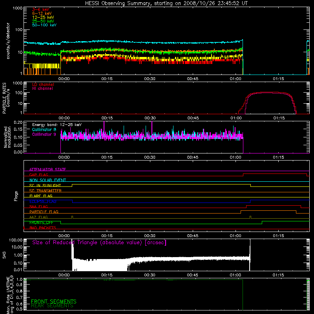Click the 0.20 y-axis value on modulation plot
The height and width of the screenshot is (314, 314).
click(x=18, y=122)
